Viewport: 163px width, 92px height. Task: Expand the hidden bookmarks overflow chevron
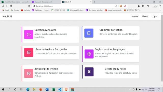(x=160, y=10)
